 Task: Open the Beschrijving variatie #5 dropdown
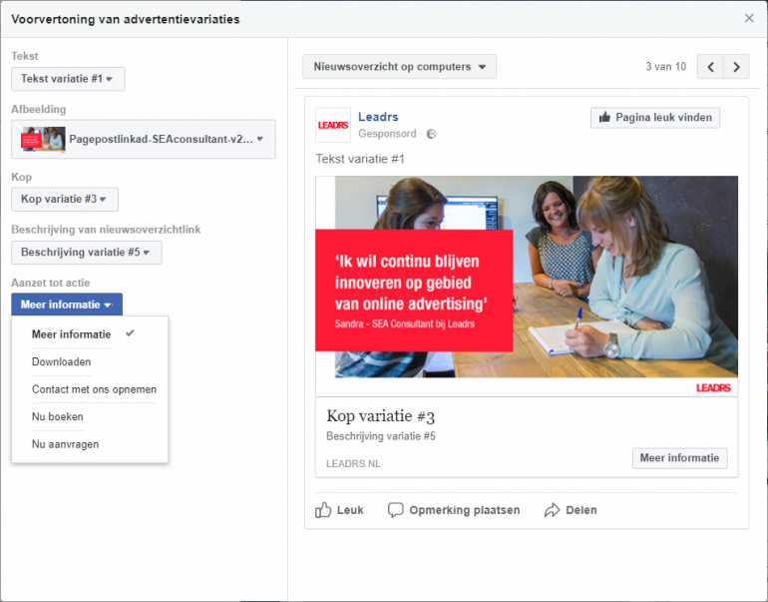[87, 253]
